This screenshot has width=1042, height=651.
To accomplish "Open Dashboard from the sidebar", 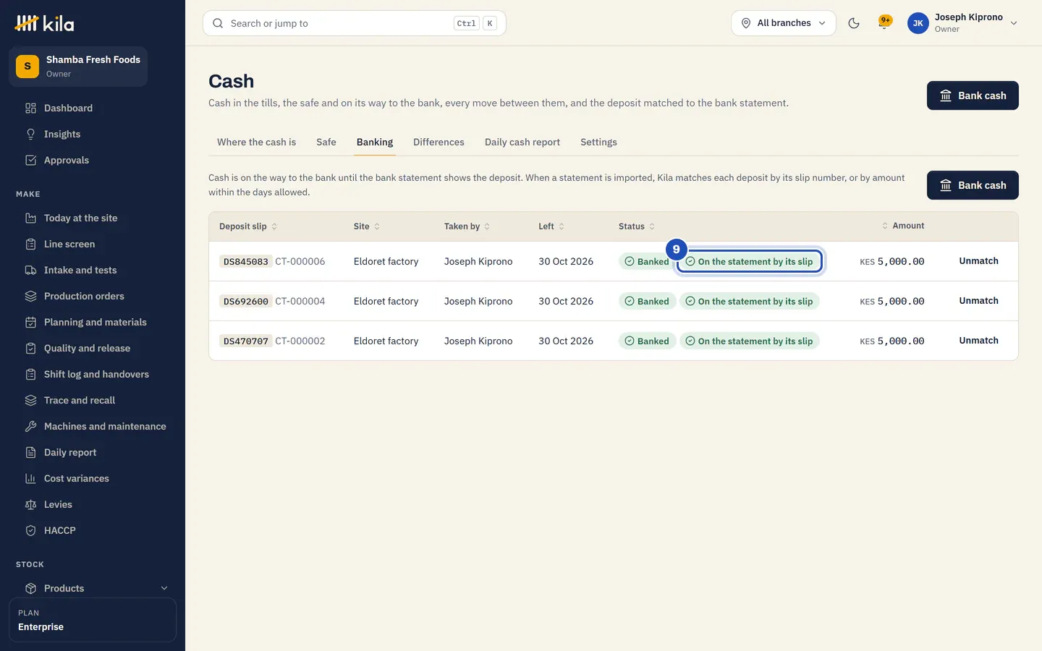I will (x=93, y=108).
